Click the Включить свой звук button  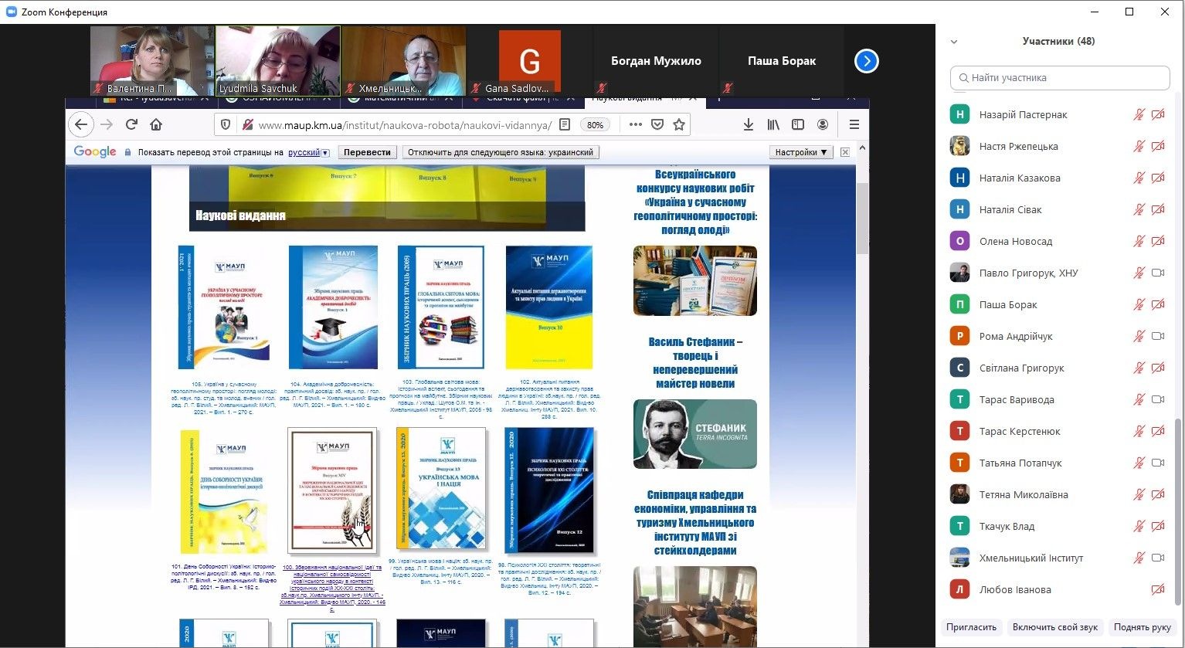[x=1054, y=627]
